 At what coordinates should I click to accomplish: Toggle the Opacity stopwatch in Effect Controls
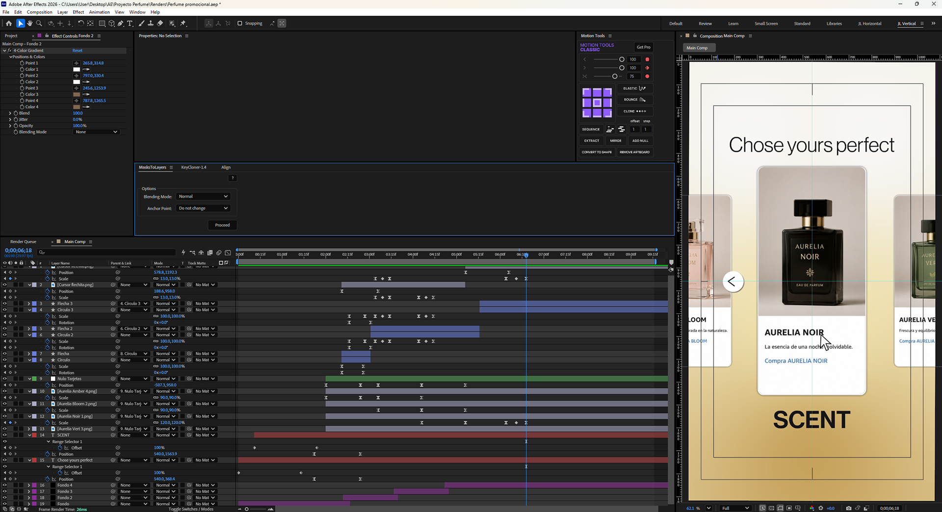coord(16,126)
